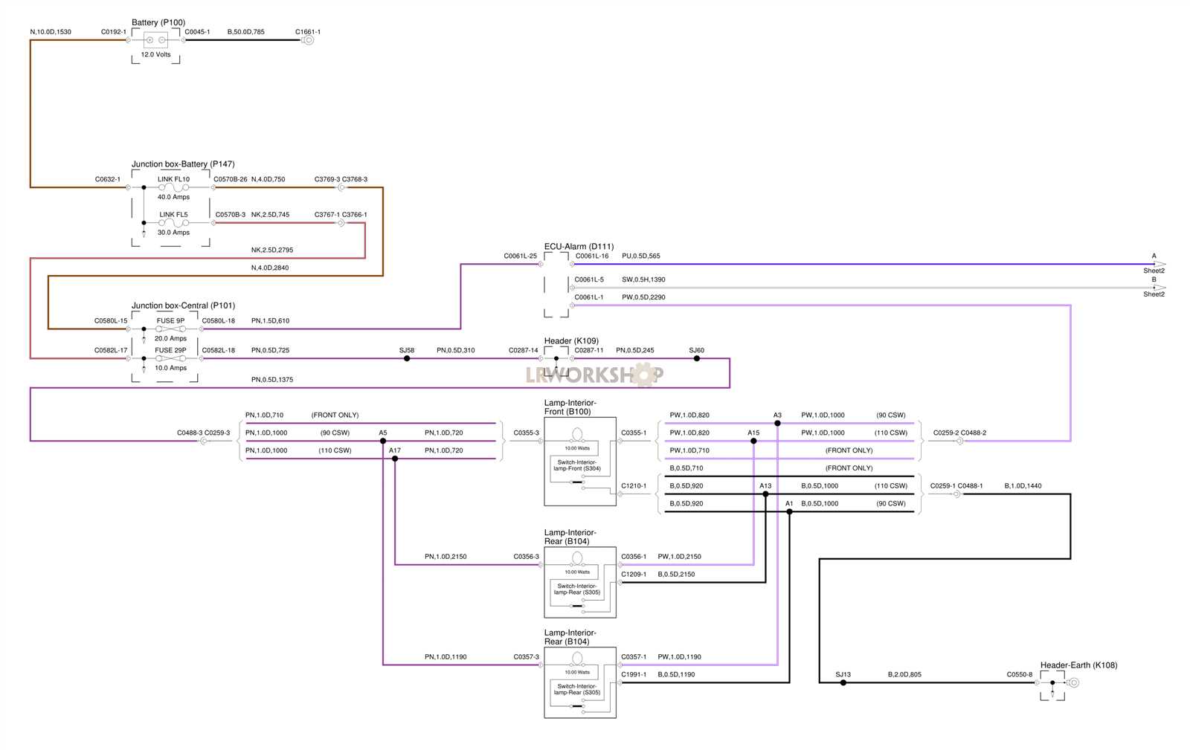Click the connector symbol at C0488-3 C0259-3
The image size is (1190, 750).
point(203,441)
